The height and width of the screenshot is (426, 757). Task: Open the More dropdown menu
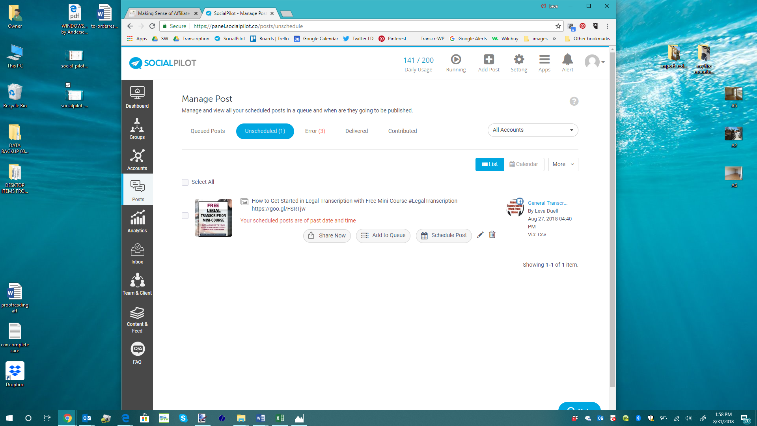(563, 164)
